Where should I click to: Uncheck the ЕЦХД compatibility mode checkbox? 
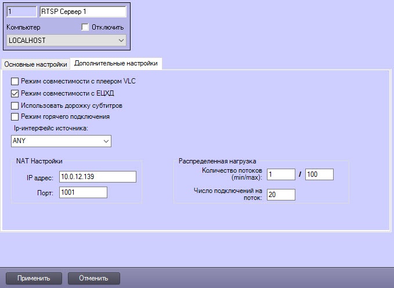[x=15, y=93]
